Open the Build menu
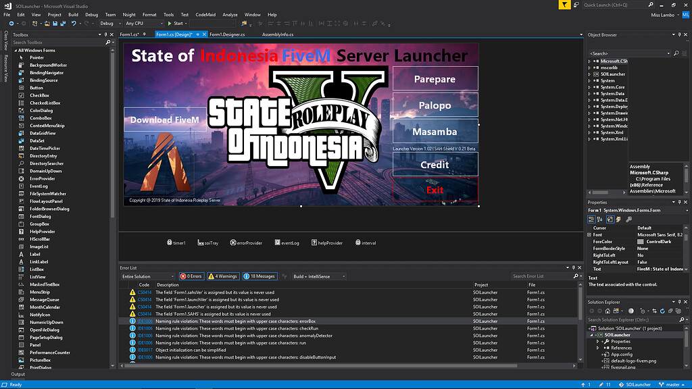692x389 pixels. tap(73, 15)
